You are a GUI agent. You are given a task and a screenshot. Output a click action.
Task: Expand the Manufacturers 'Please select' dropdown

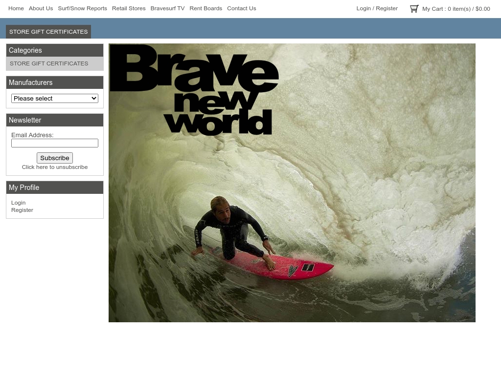pos(55,98)
